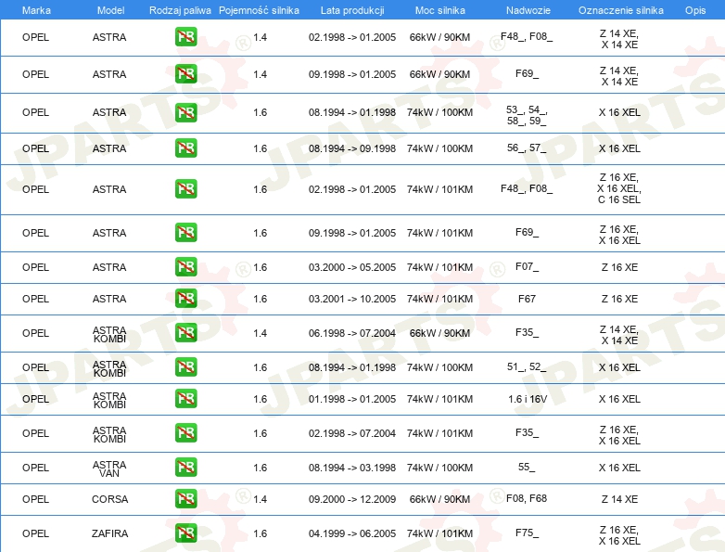Click the Nadwozie column header

[528, 10]
